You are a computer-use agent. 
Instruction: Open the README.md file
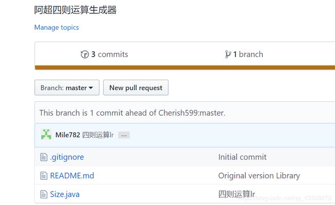(72, 176)
